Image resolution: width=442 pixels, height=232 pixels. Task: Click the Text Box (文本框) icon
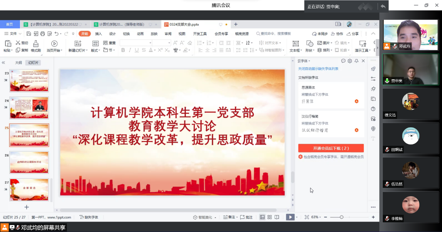295,44
